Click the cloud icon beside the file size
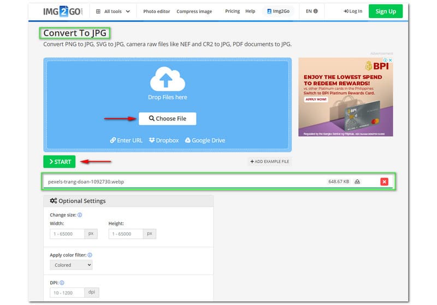The image size is (437, 305). 357,181
